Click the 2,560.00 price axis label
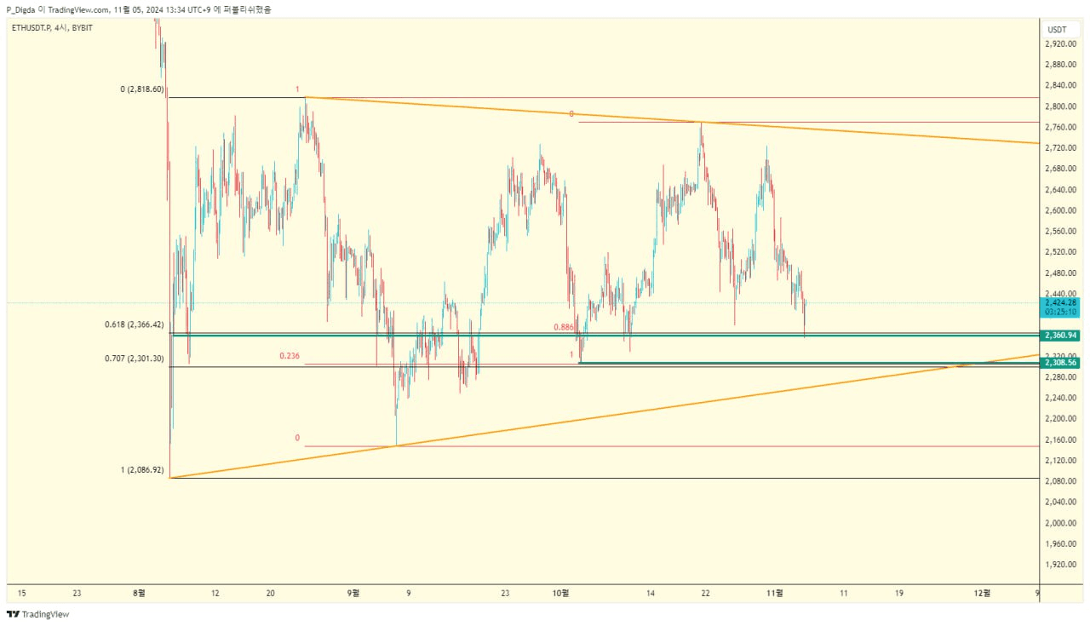The image size is (1090, 626). [x=1062, y=231]
